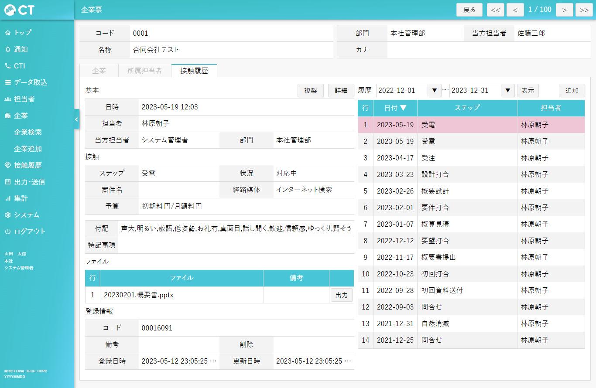Click the power icon for ログアウト
Viewport: 596px width, 388px height.
pos(8,232)
